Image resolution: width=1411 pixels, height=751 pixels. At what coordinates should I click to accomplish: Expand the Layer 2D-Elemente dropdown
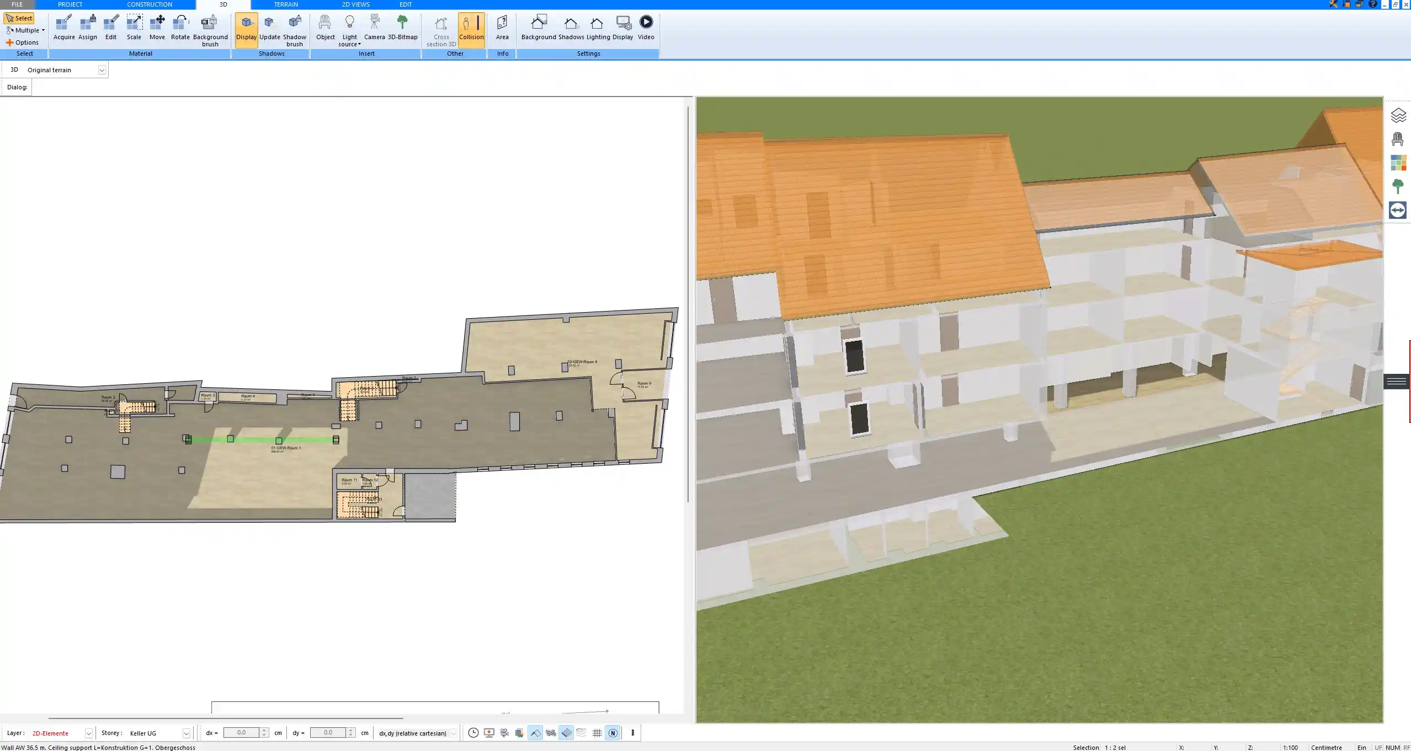point(88,733)
